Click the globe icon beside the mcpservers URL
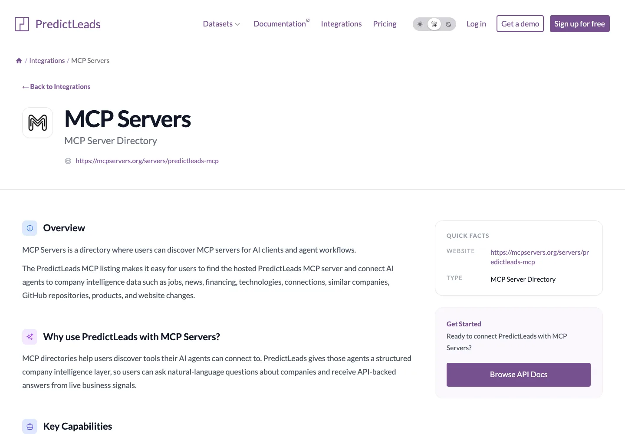 coord(68,161)
